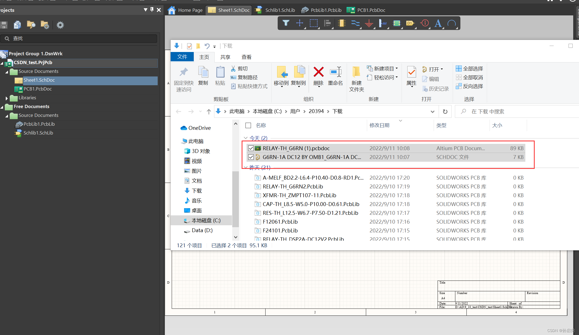Viewport: 579px width, 335px height.
Task: Click the red Delete icon in ribbon
Action: point(318,73)
